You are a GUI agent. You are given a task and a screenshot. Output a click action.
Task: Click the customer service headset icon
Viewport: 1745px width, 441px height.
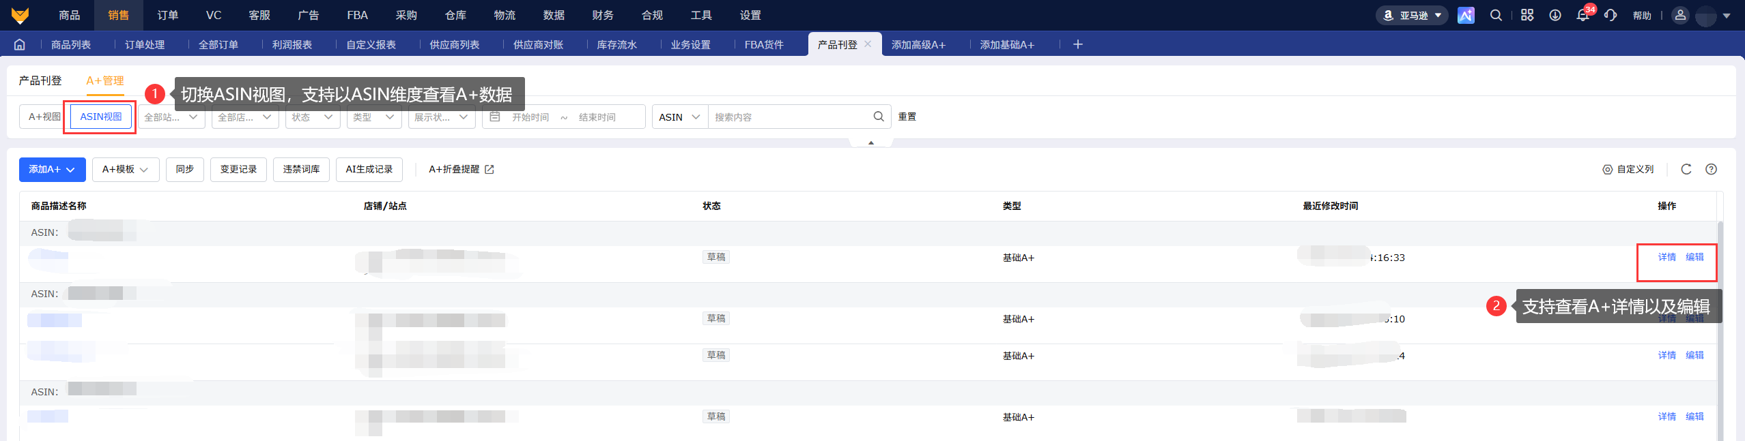tap(1611, 15)
